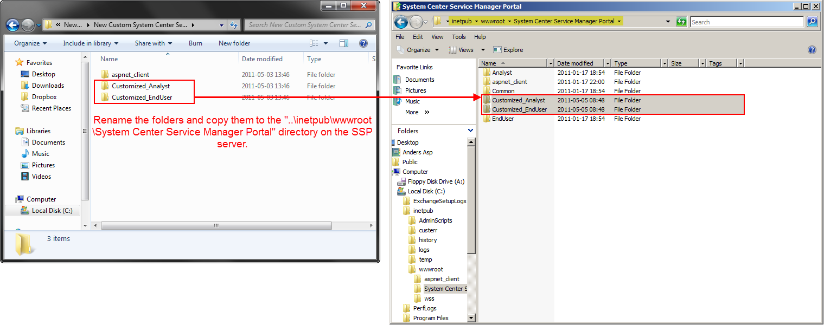Open Tools menu in Portal window
The height and width of the screenshot is (325, 824).
tap(459, 37)
